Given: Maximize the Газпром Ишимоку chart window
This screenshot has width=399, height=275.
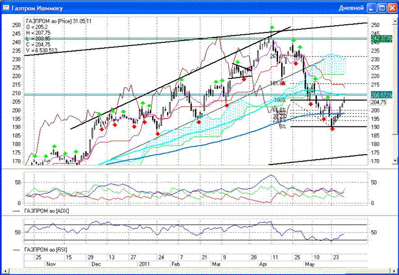Looking at the screenshot, I should point(382,8).
